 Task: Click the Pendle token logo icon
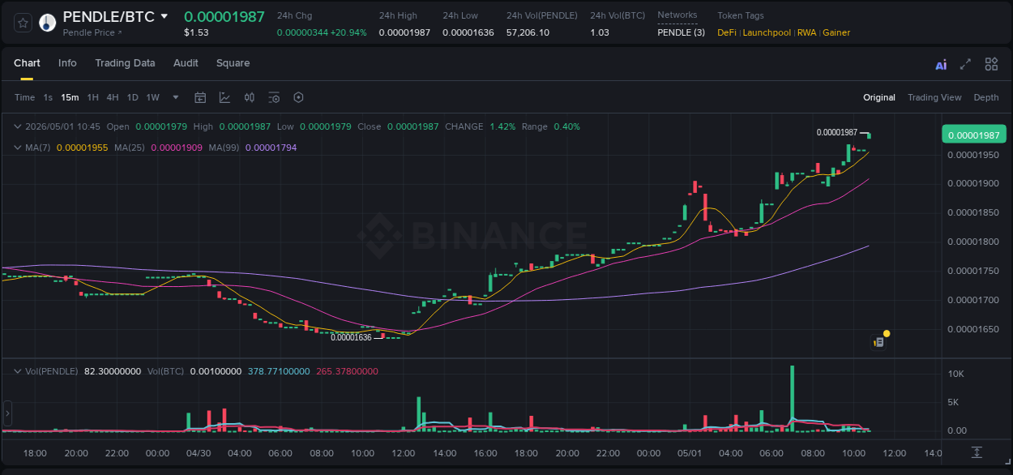(x=48, y=23)
